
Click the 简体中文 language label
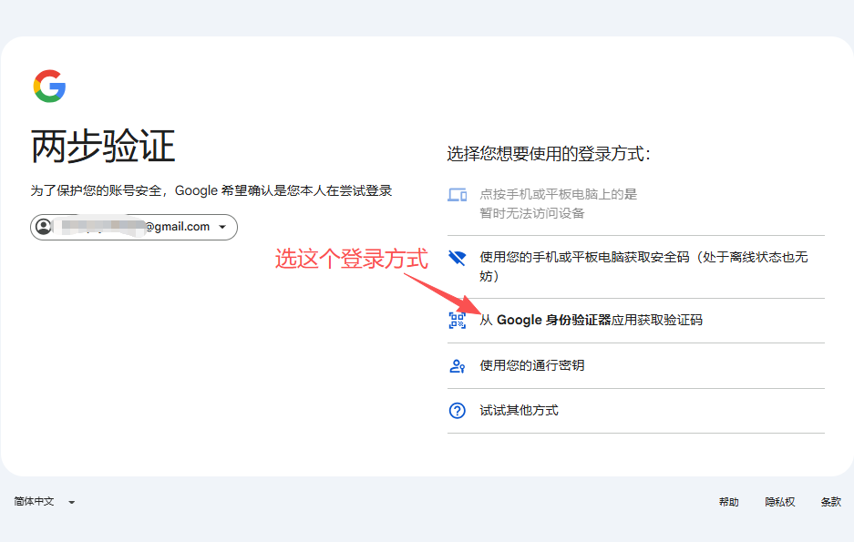(x=34, y=501)
